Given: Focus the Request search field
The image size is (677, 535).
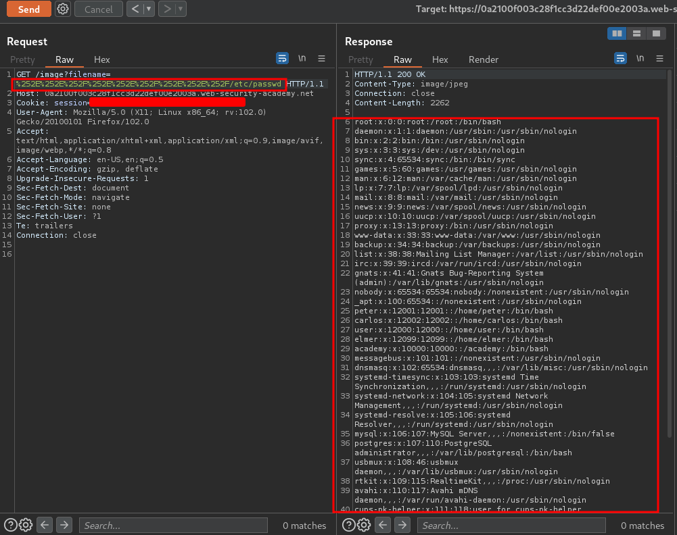Looking at the screenshot, I should pyautogui.click(x=173, y=526).
